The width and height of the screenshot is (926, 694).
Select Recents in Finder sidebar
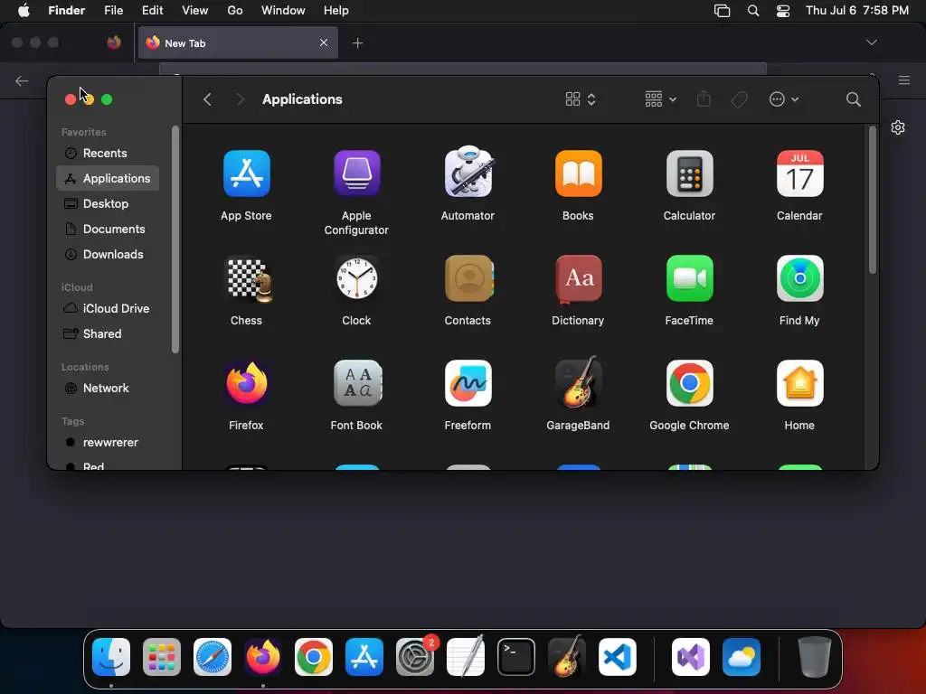tap(108, 153)
